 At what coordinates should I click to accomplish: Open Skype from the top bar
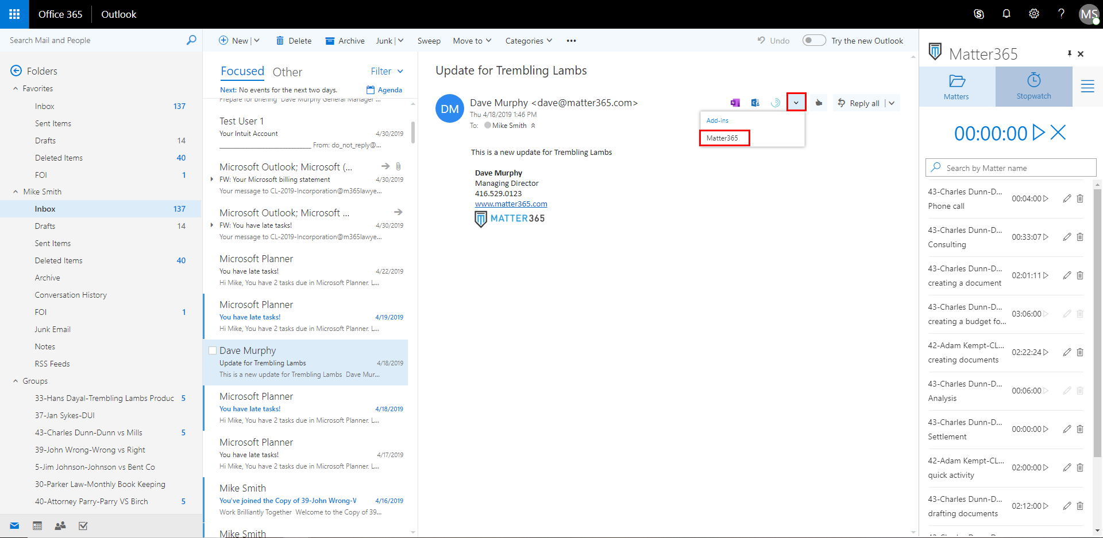[979, 14]
